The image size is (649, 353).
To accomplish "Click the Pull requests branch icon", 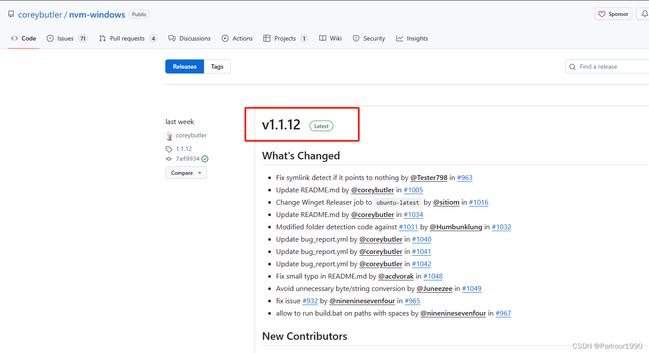I will pyautogui.click(x=102, y=38).
